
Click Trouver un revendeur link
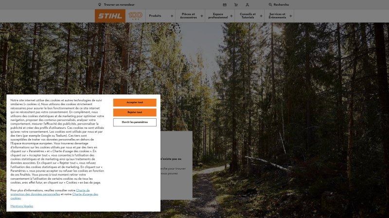(119, 5)
